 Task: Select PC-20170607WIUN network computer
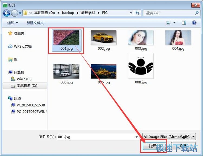point(32,111)
